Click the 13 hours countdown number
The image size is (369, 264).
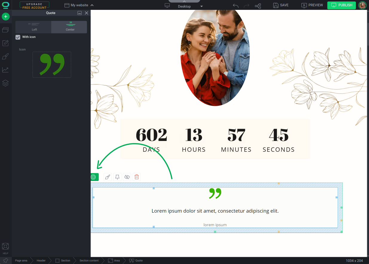click(194, 135)
